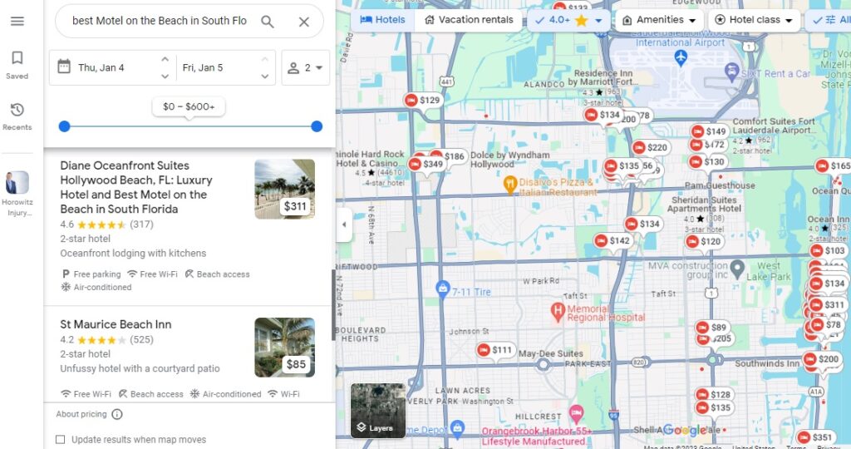Open the St Maurice Beach Inn listing
851x449 pixels.
(116, 324)
